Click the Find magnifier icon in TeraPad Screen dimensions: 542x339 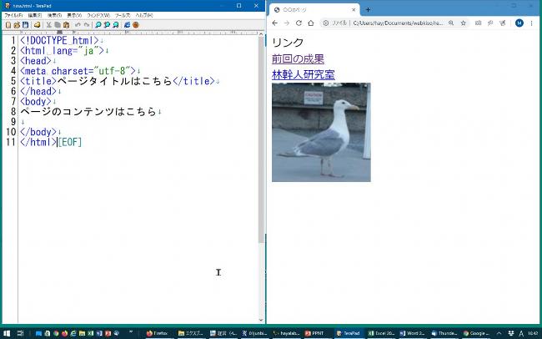(x=98, y=25)
